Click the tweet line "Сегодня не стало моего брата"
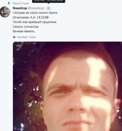Image resolution: width=122 pixels, height=131 pixels. (x=35, y=13)
